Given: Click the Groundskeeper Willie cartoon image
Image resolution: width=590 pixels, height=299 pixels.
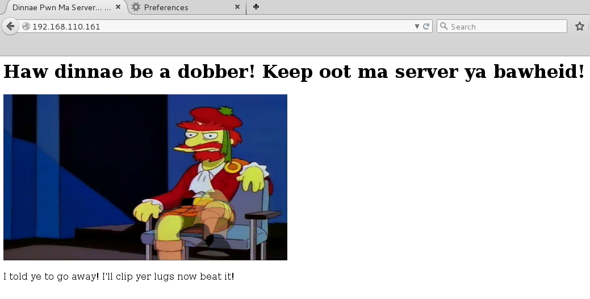Looking at the screenshot, I should [145, 177].
